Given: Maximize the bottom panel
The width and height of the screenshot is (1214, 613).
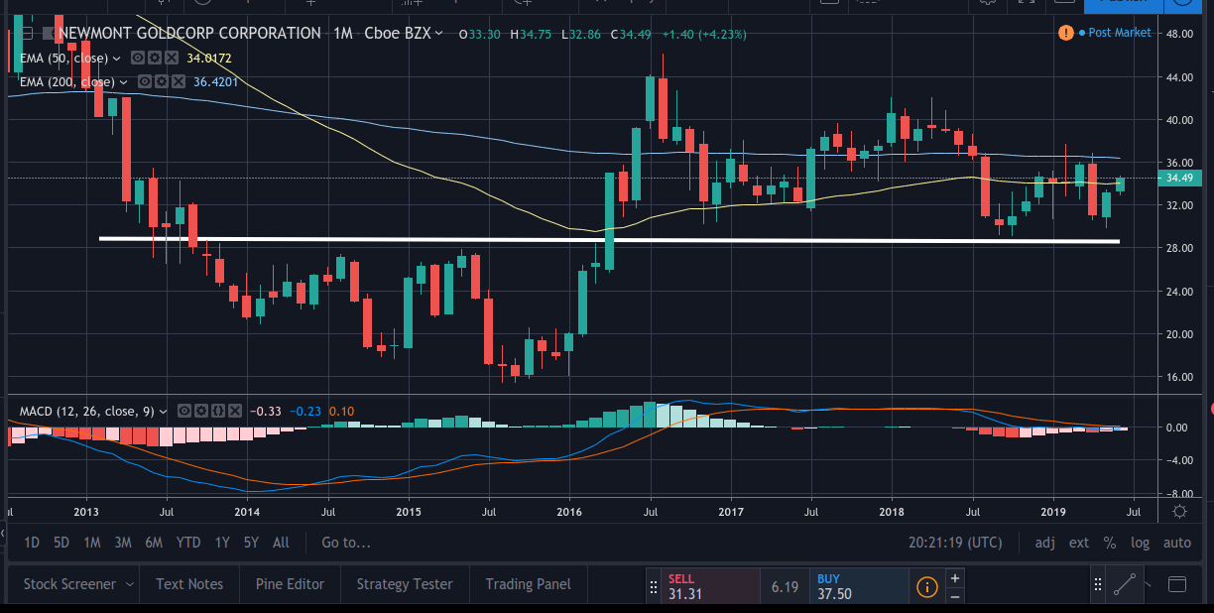Looking at the screenshot, I should pos(1177,583).
